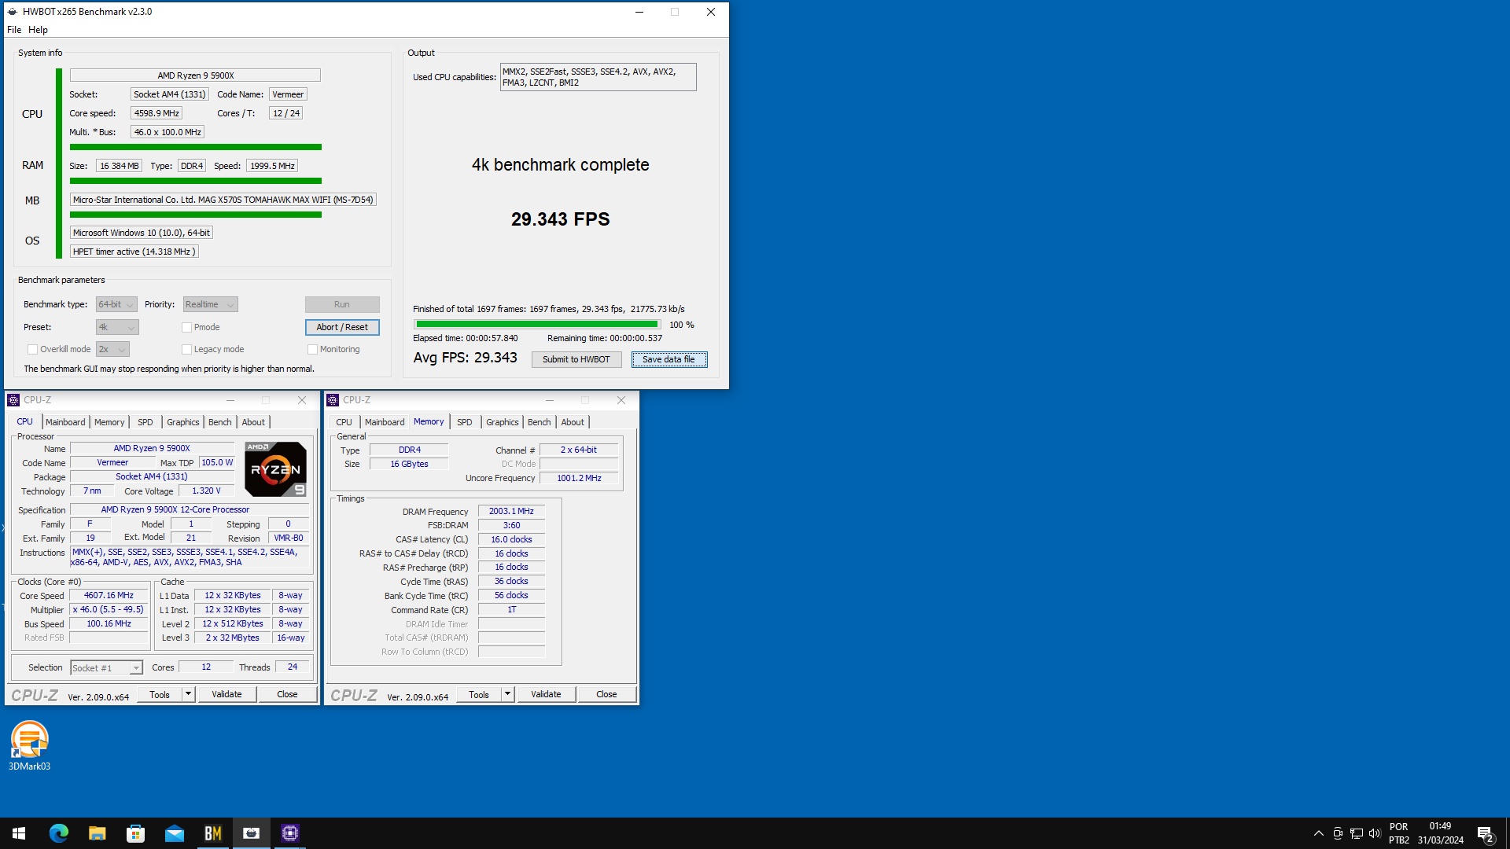1510x849 pixels.
Task: Minimize the HWBOT x265 Benchmark window
Action: click(639, 12)
